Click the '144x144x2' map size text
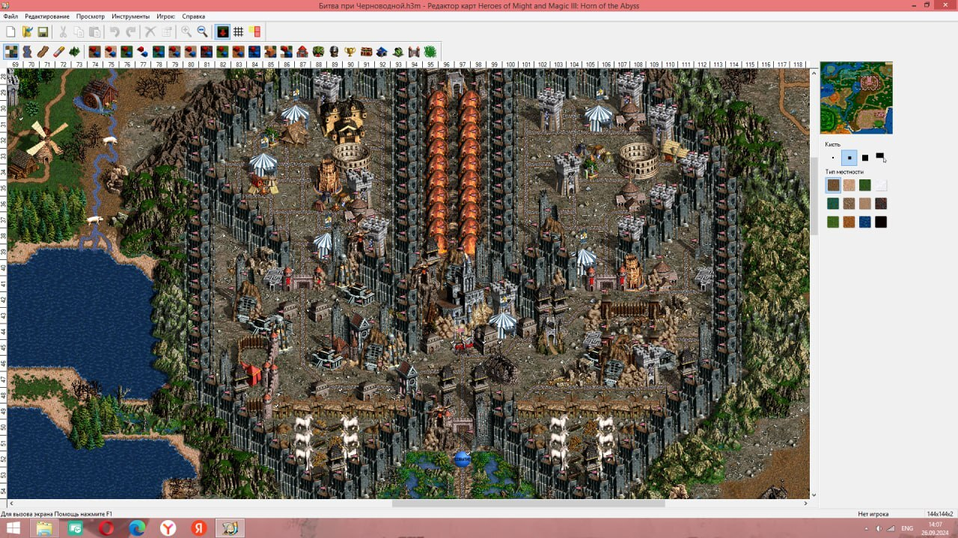 tap(939, 514)
